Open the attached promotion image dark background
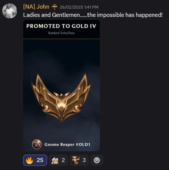 click(61, 86)
